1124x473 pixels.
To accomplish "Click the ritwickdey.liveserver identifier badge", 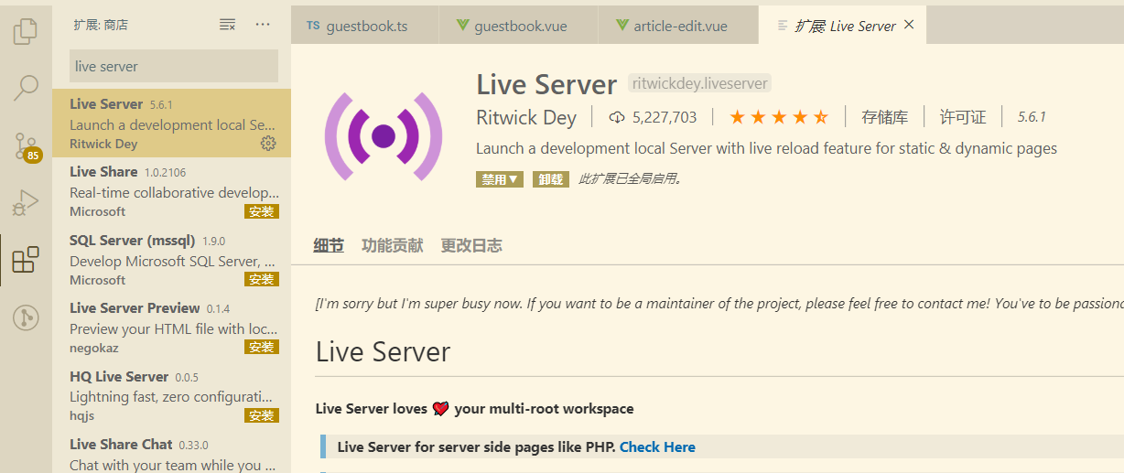I will pos(700,83).
